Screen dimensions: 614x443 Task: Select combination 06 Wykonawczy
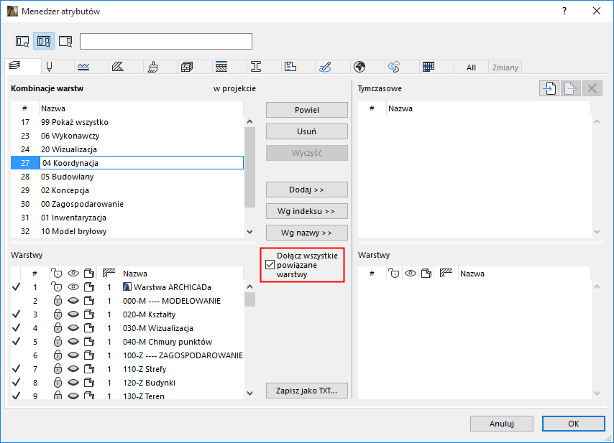coord(127,136)
